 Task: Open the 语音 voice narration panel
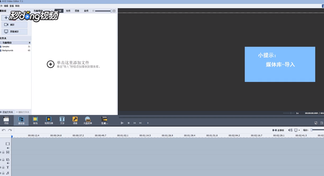pos(75,120)
